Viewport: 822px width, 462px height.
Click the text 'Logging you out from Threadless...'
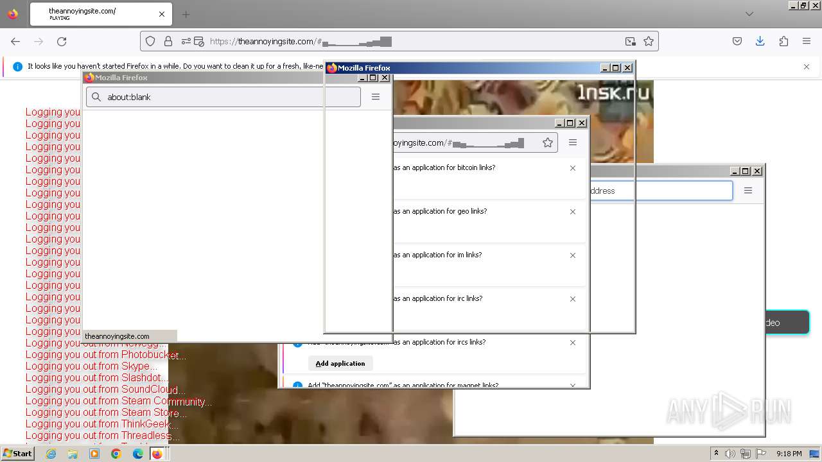(102, 436)
